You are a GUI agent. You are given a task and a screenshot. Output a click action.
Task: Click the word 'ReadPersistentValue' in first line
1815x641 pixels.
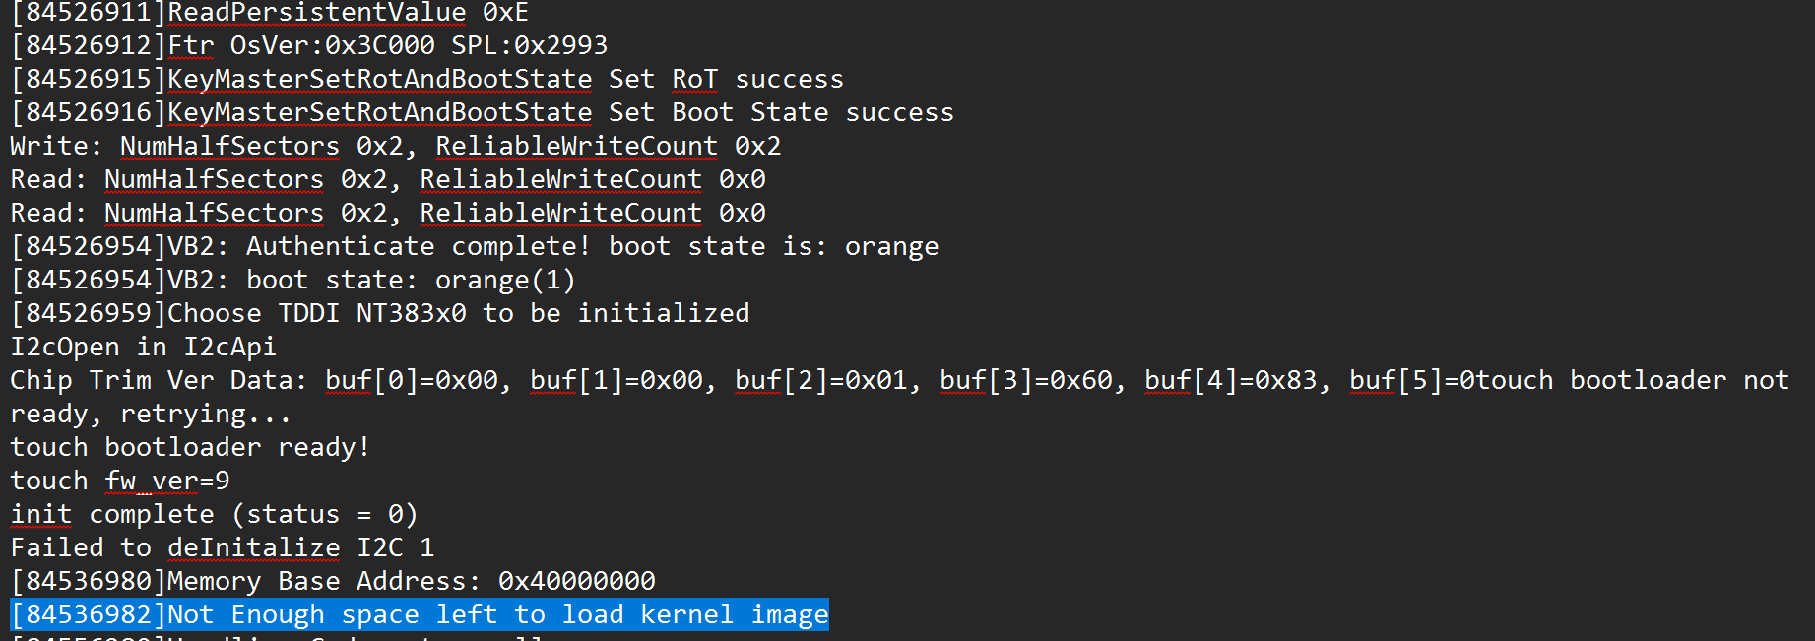pos(317,13)
